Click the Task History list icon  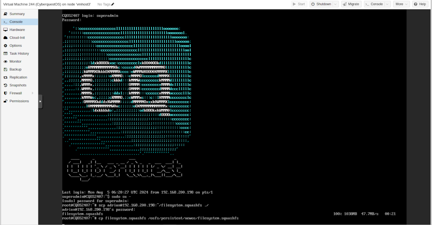pyautogui.click(x=5, y=53)
